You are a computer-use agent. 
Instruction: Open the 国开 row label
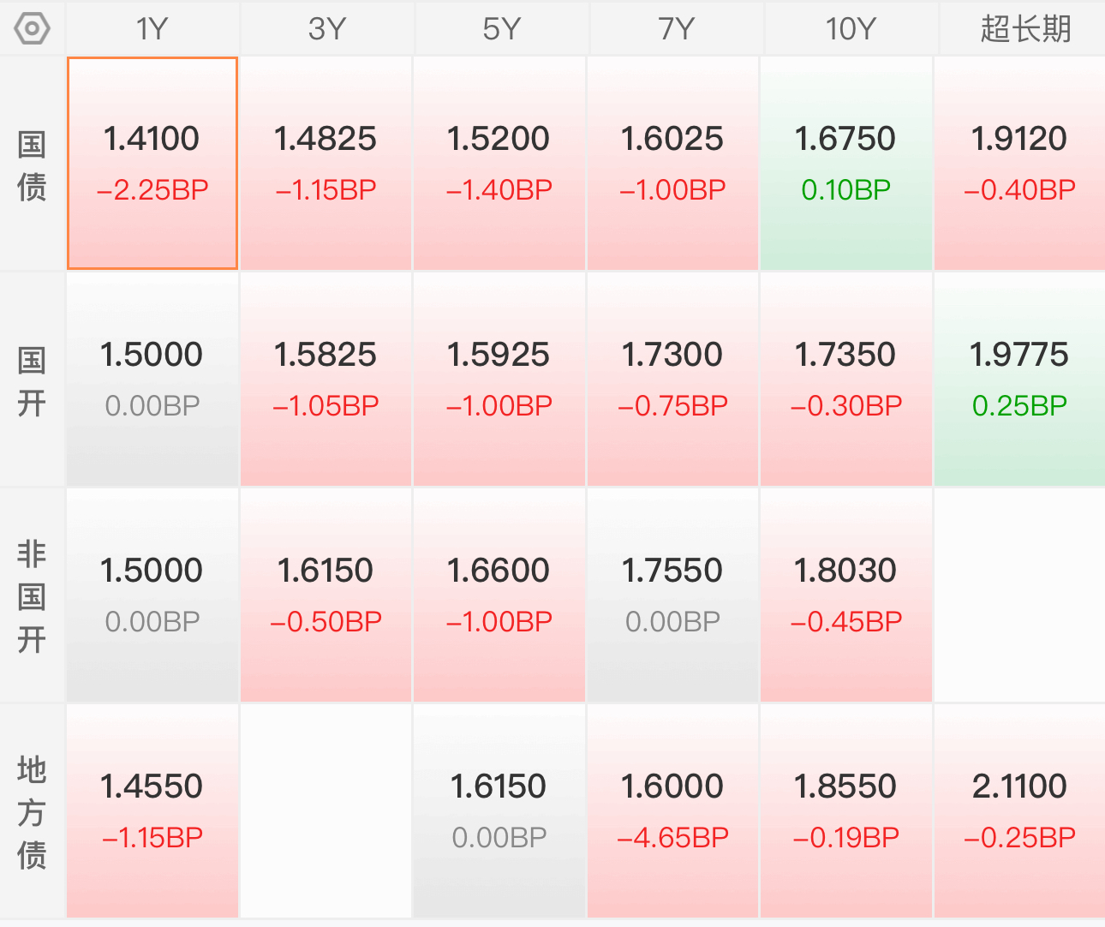[32, 381]
